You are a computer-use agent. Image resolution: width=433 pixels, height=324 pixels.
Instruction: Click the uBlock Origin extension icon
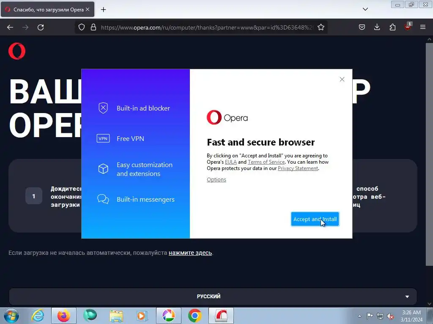click(x=408, y=27)
